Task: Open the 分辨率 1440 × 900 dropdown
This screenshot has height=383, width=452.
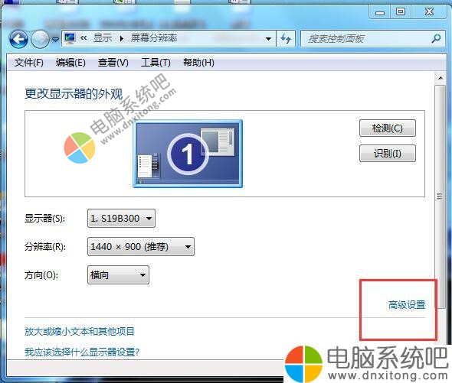Action: tap(141, 247)
